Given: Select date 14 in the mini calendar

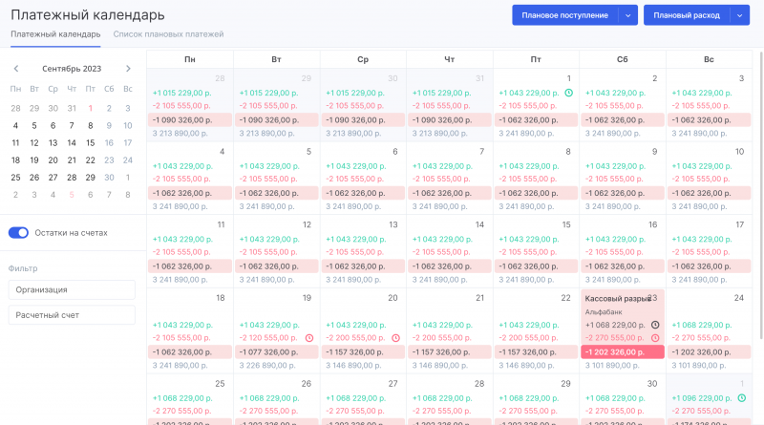Looking at the screenshot, I should (x=72, y=142).
